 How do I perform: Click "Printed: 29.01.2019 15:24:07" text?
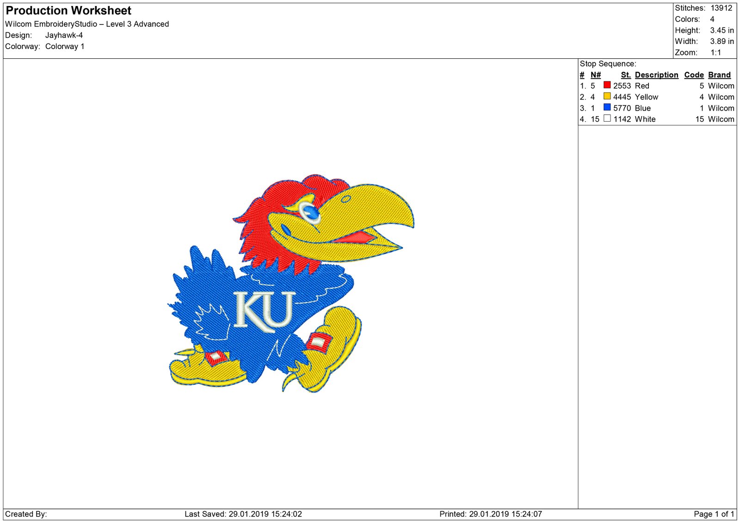pyautogui.click(x=491, y=514)
